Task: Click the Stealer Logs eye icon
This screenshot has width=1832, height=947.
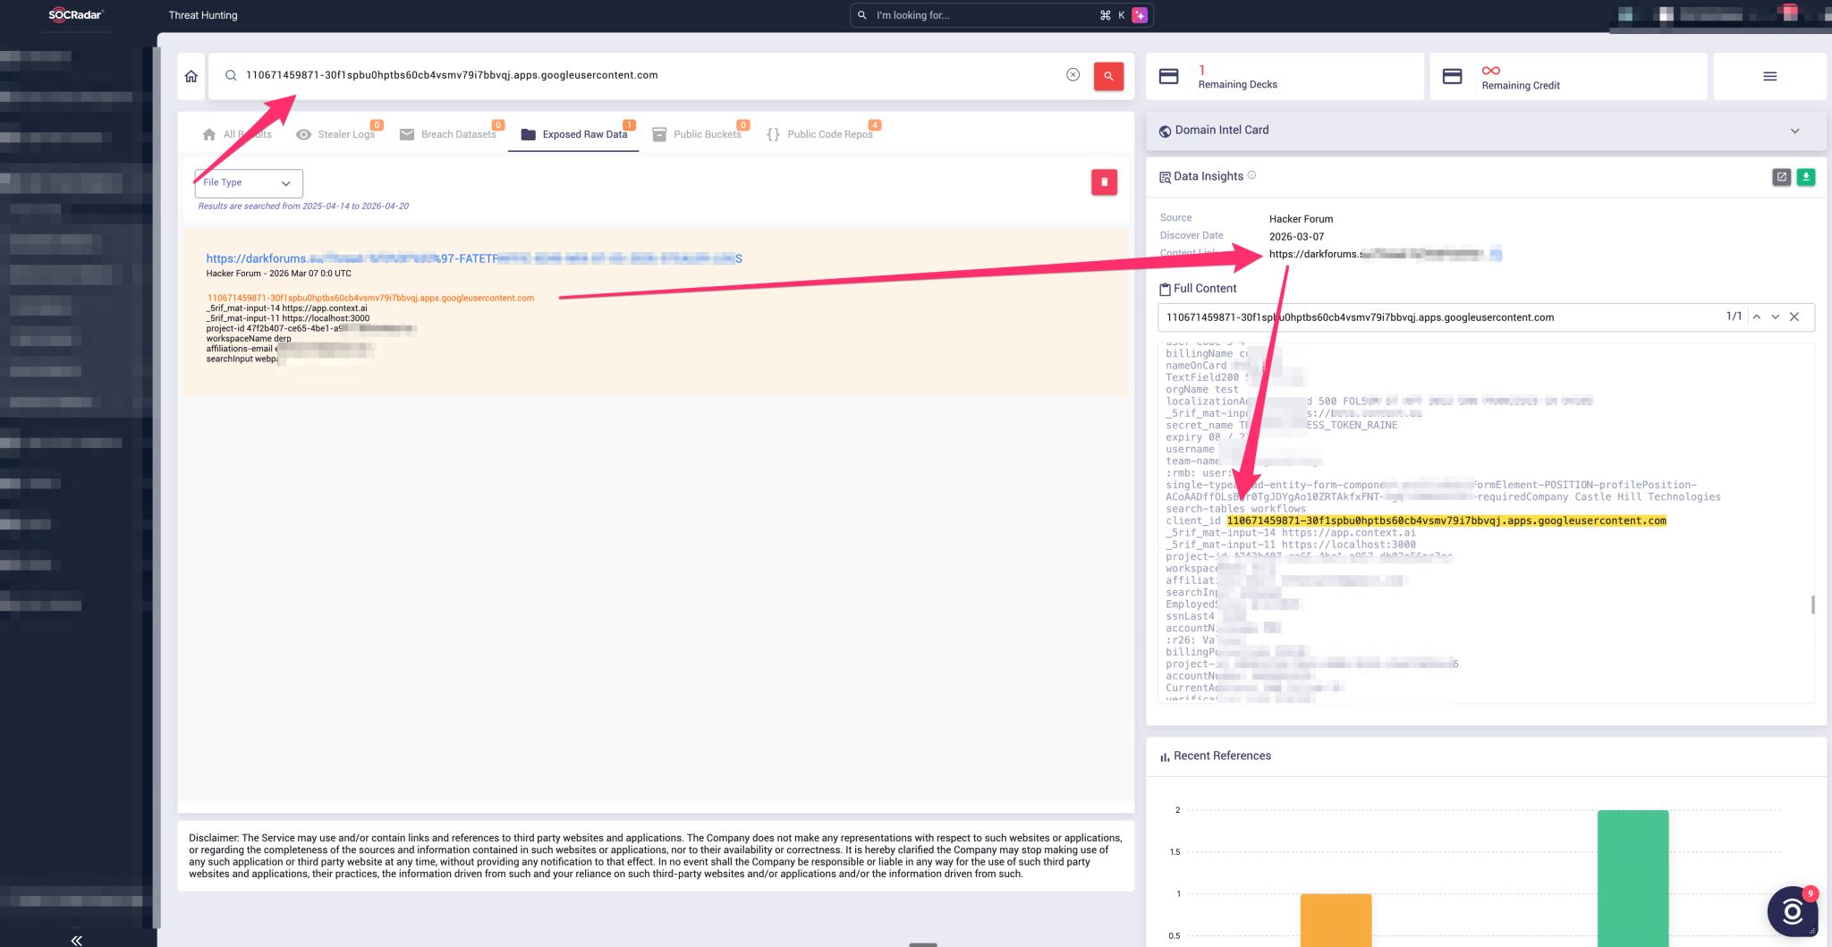Action: point(303,134)
